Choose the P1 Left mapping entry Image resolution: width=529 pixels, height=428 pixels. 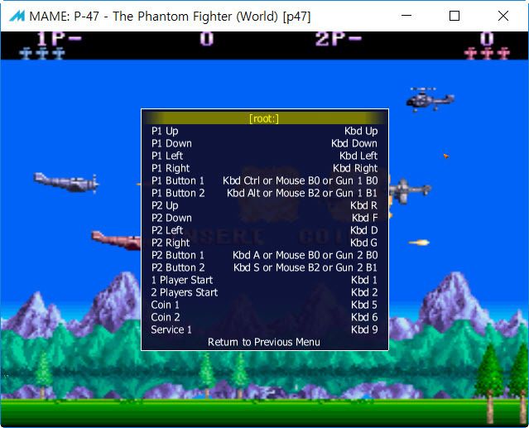(265, 156)
